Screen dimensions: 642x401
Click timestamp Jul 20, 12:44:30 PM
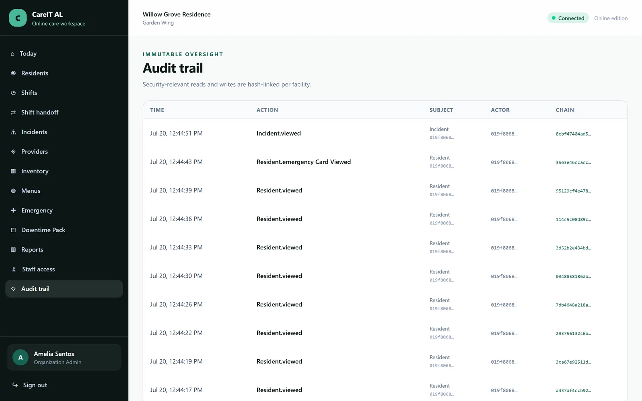177,276
